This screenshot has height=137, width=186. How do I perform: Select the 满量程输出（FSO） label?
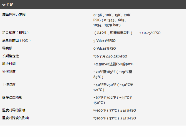(16, 40)
